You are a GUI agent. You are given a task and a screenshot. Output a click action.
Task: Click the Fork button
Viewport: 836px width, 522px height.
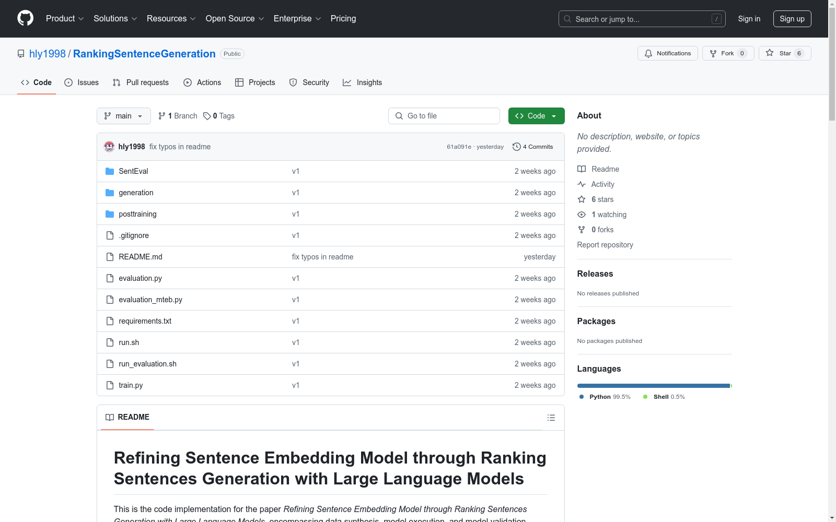[x=728, y=53]
